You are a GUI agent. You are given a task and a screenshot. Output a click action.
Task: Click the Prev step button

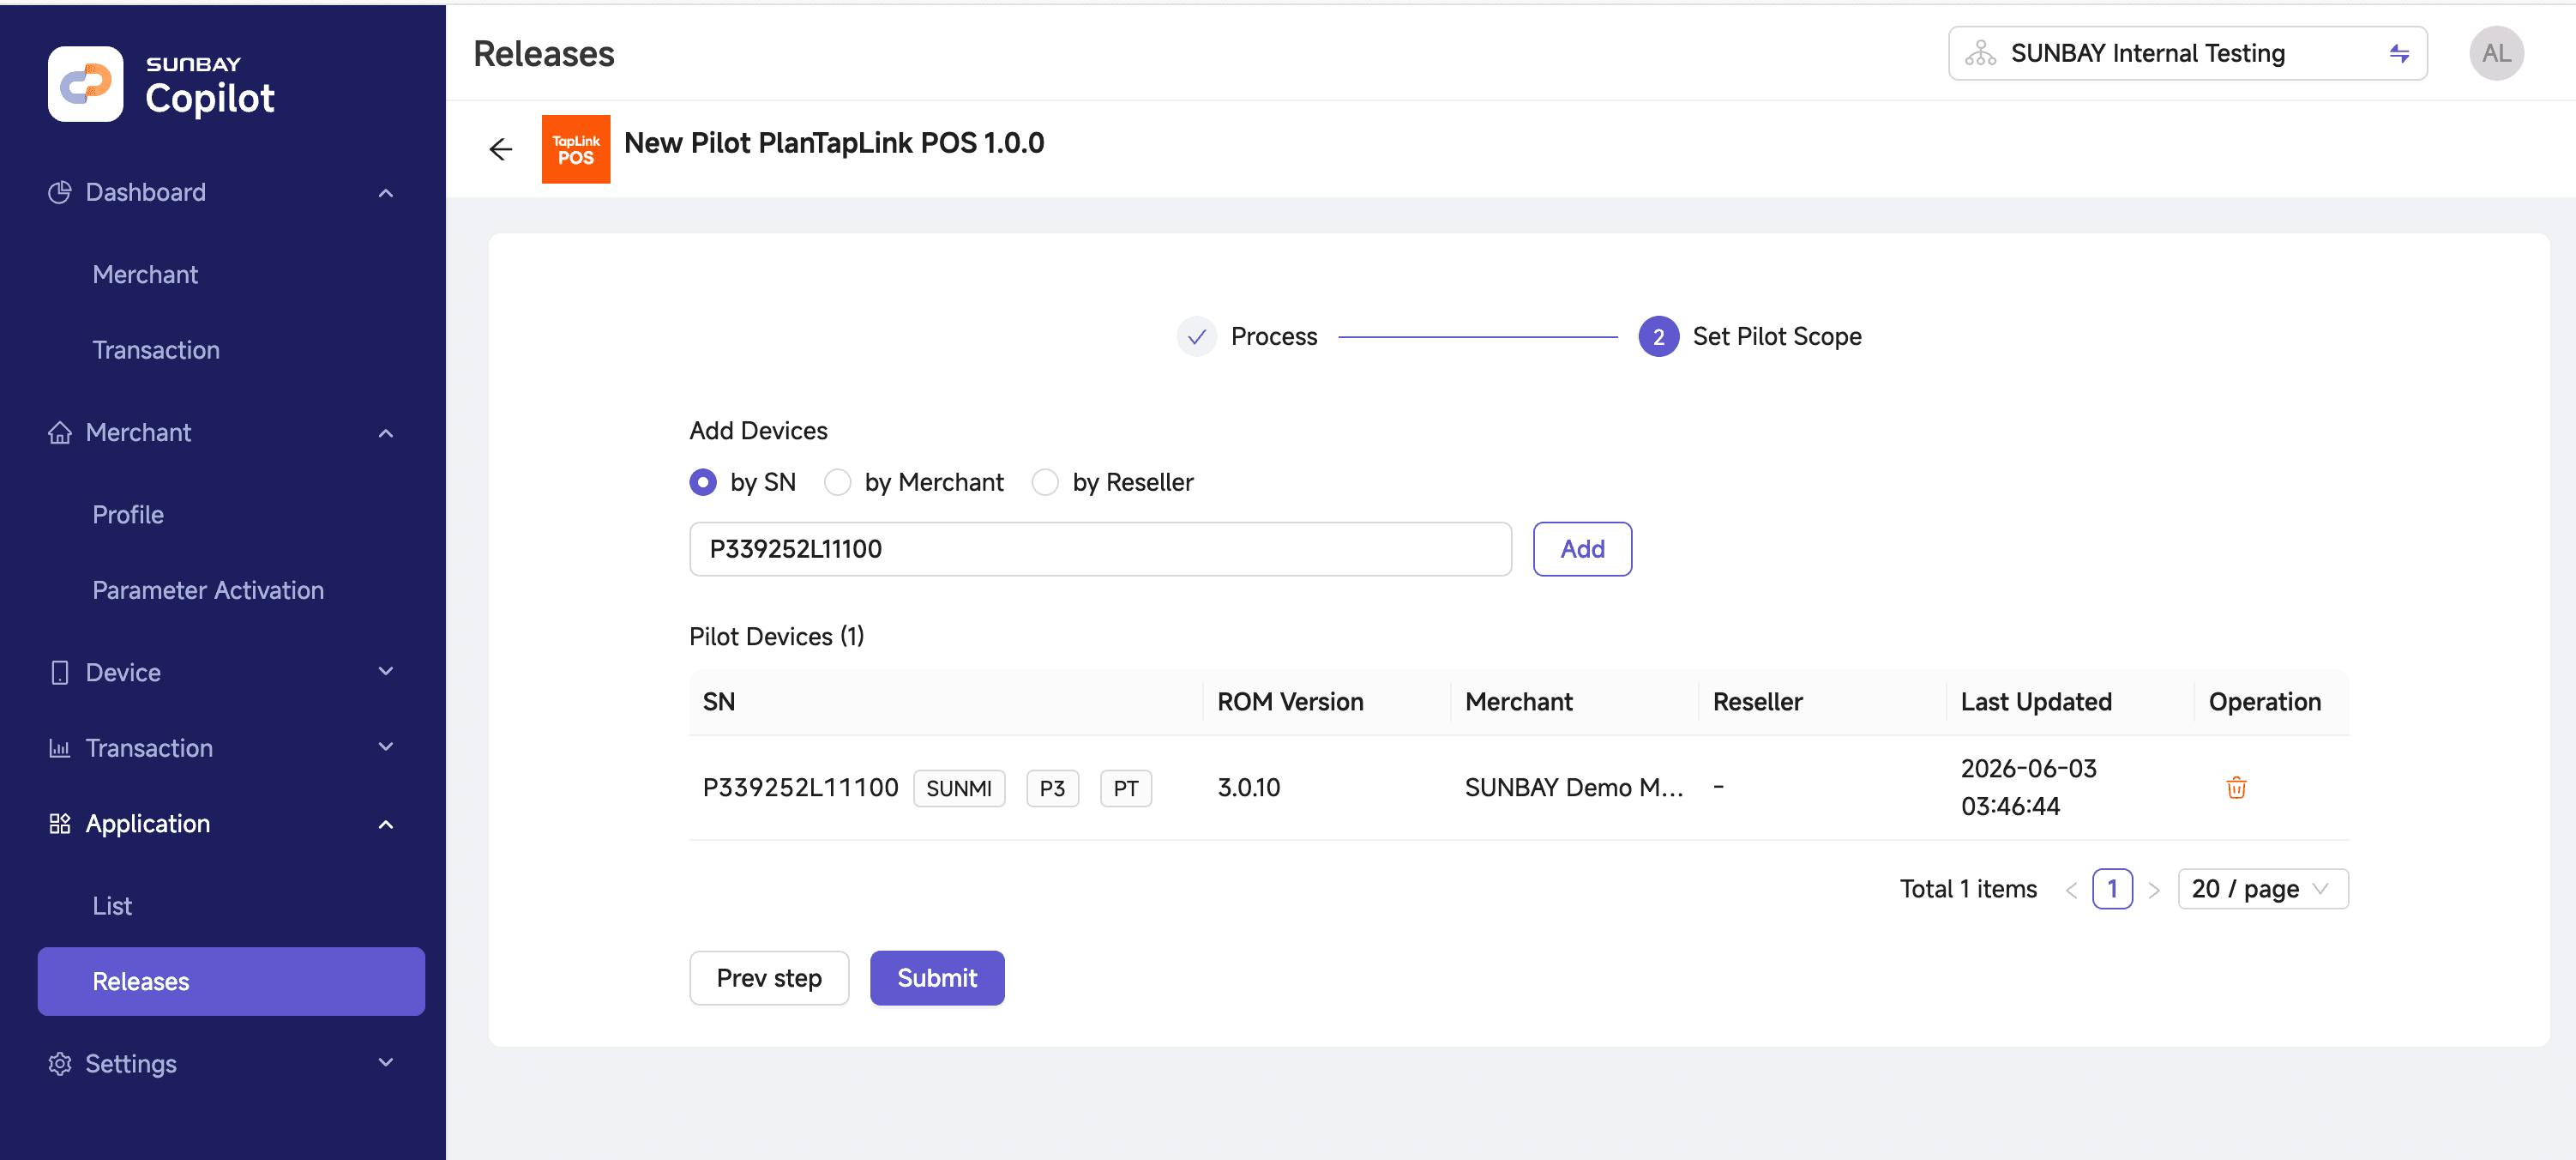coord(769,978)
